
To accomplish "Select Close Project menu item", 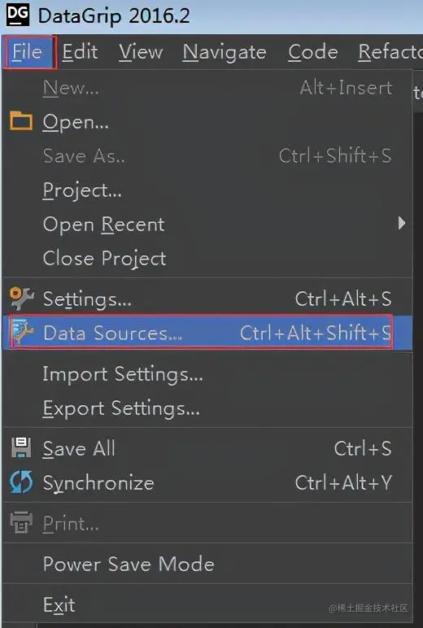I will [207, 259].
